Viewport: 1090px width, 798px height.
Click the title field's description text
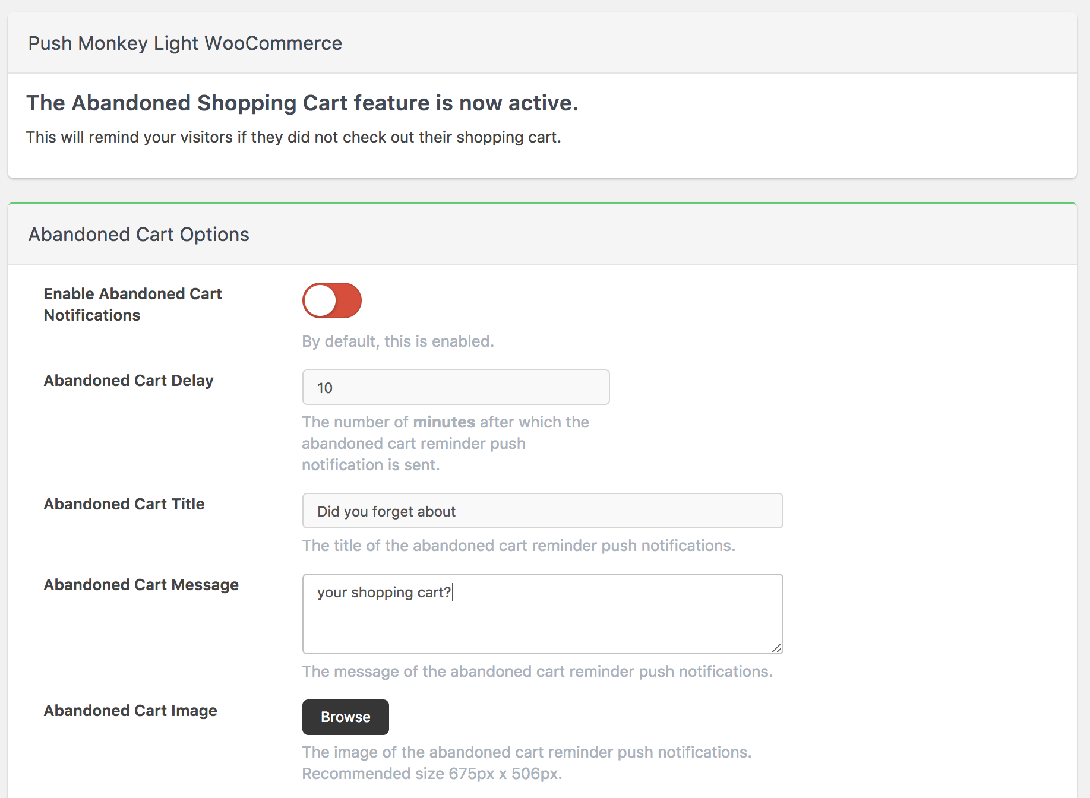tap(519, 546)
